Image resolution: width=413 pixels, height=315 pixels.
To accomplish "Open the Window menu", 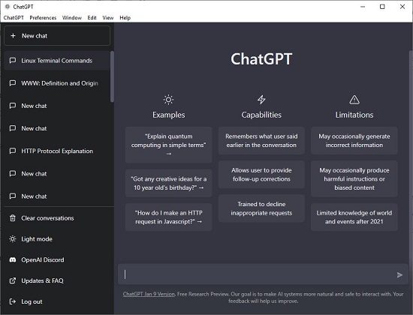I will coord(72,18).
